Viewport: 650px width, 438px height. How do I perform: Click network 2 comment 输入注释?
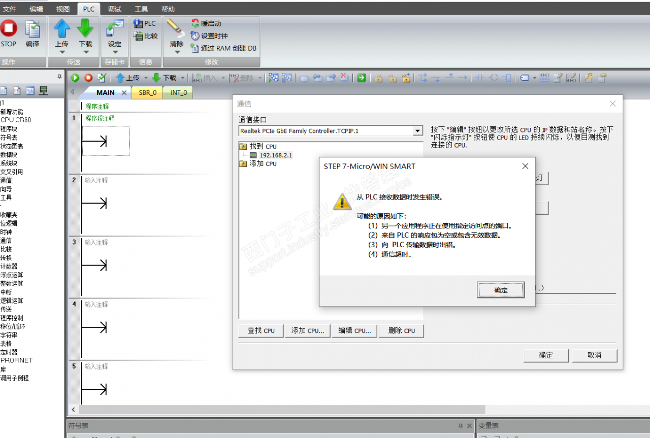[x=96, y=180]
